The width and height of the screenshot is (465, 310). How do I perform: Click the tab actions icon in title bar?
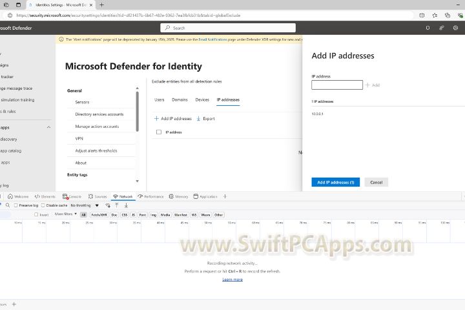tap(18, 5)
